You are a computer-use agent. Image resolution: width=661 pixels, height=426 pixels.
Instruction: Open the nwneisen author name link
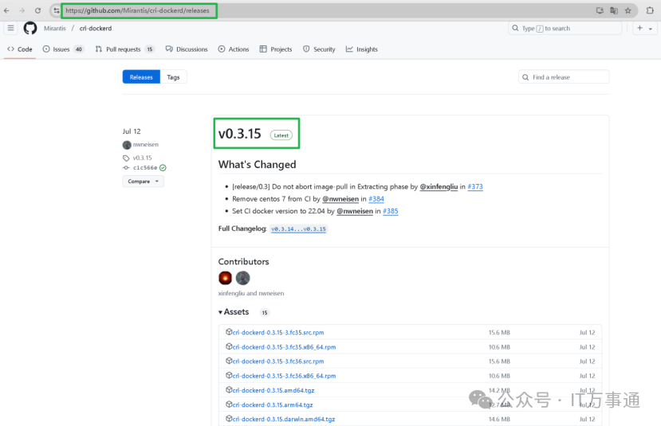146,144
